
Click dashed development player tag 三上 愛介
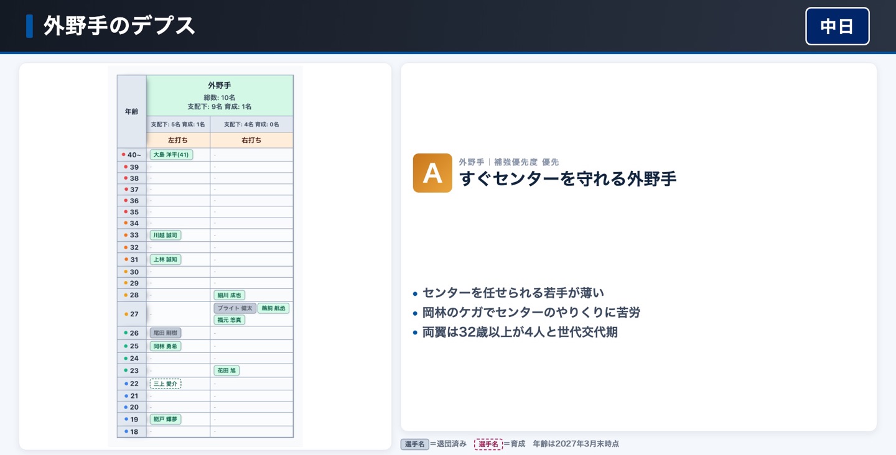coord(166,384)
